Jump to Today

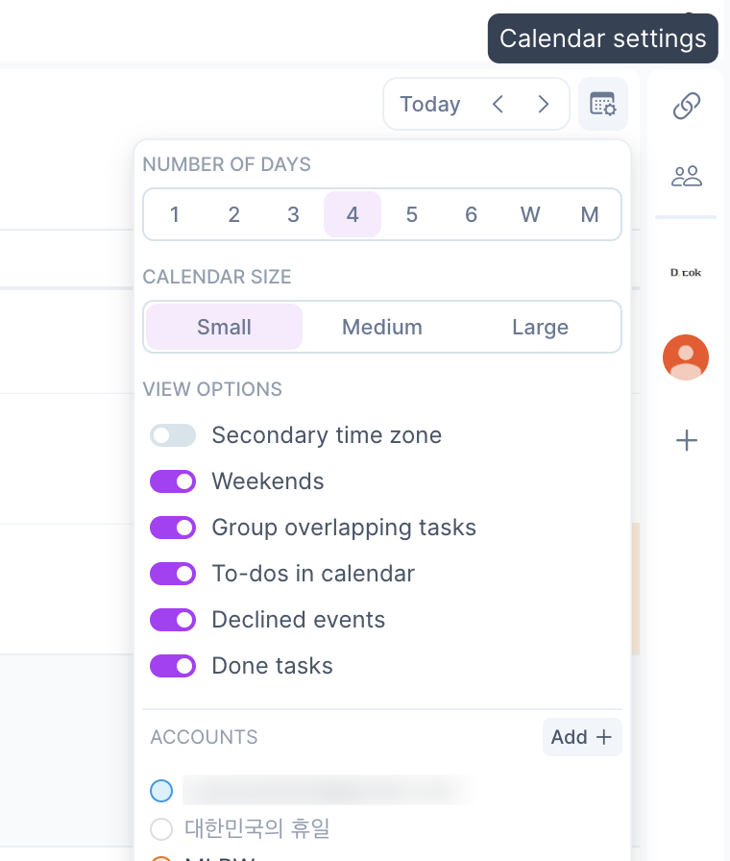(x=429, y=104)
